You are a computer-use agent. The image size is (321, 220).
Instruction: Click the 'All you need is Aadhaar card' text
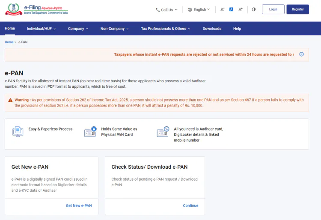[x=199, y=134]
